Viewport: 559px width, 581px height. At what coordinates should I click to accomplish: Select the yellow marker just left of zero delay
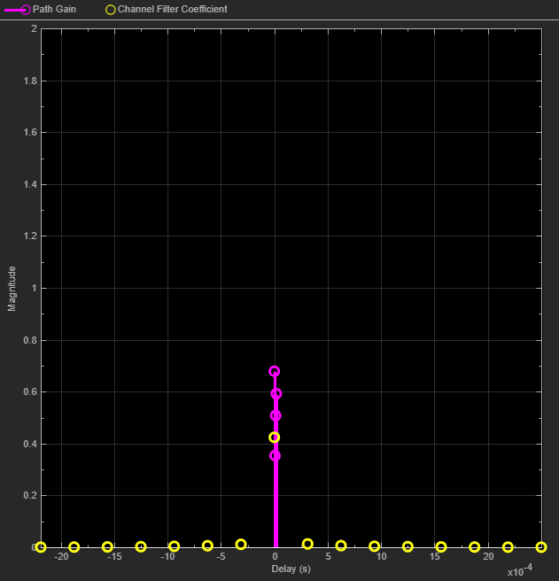pyautogui.click(x=241, y=544)
